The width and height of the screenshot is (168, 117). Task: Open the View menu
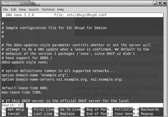coord(22,9)
